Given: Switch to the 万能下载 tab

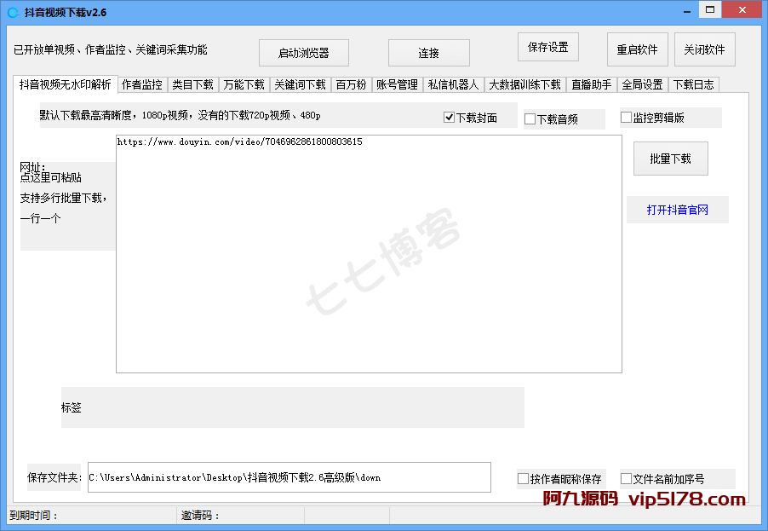Looking at the screenshot, I should pos(244,85).
